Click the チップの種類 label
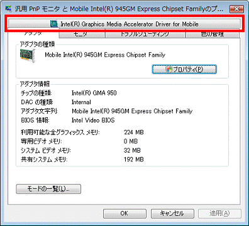249x226 pixels. (36, 93)
